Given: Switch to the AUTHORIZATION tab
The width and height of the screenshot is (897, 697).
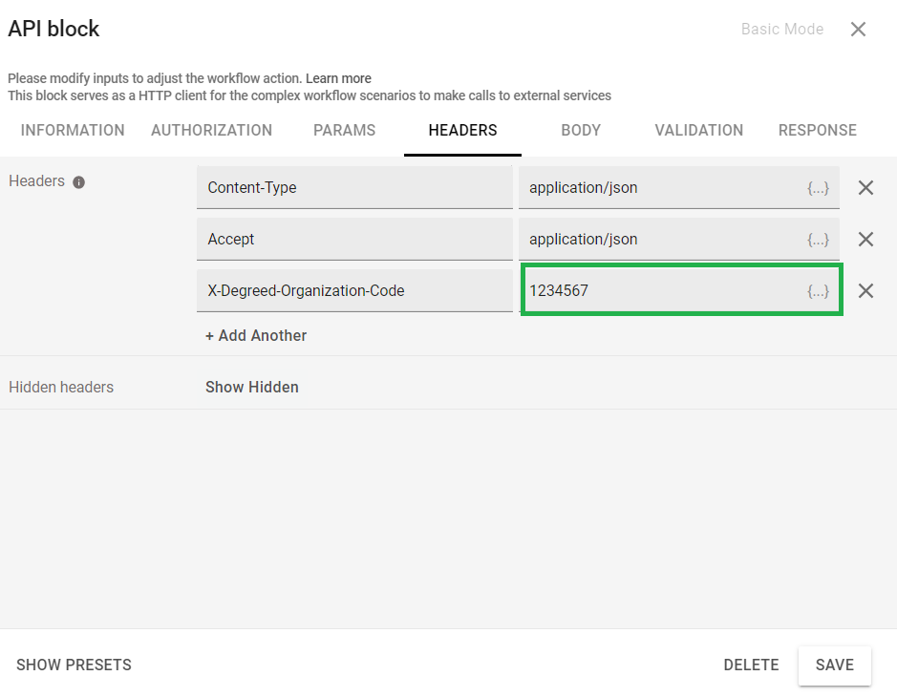Looking at the screenshot, I should (x=211, y=131).
